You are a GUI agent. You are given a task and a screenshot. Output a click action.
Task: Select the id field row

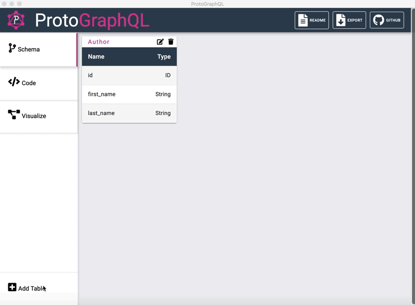pyautogui.click(x=129, y=75)
